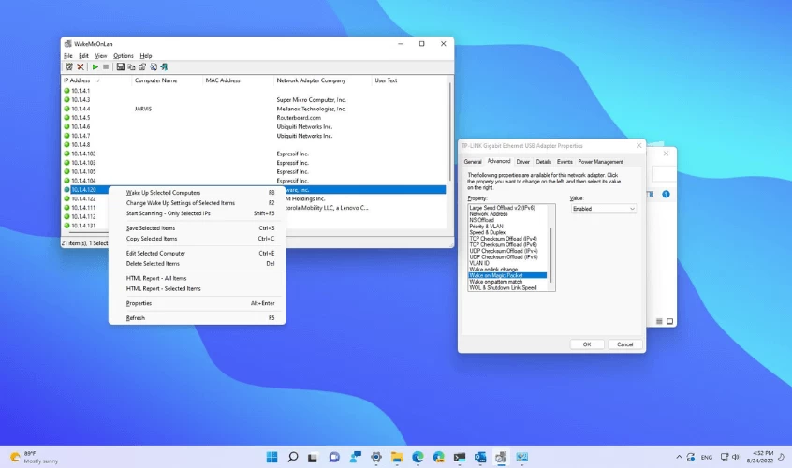Click Cancel in adapter properties dialog
Viewport: 792px width, 468px height.
(624, 344)
